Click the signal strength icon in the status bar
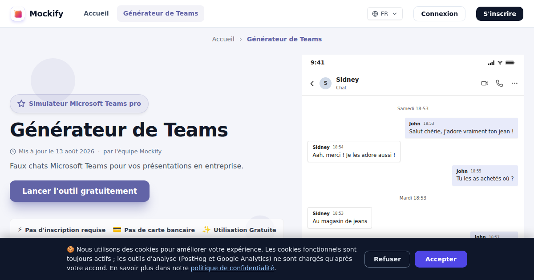This screenshot has height=280, width=534. pos(491,63)
